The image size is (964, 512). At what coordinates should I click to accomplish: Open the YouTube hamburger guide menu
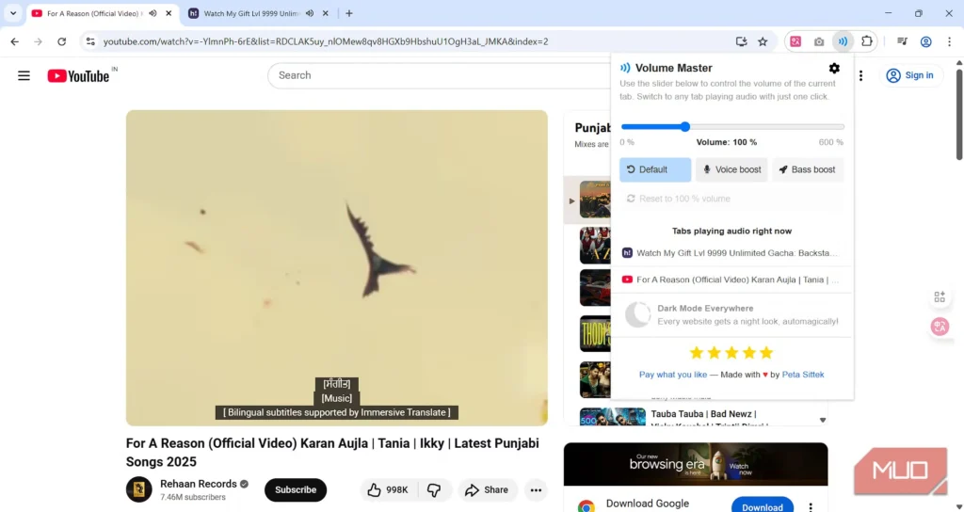(24, 75)
